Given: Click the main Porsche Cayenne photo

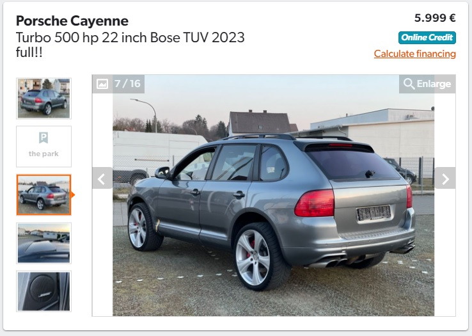Looking at the screenshot, I should [x=273, y=195].
